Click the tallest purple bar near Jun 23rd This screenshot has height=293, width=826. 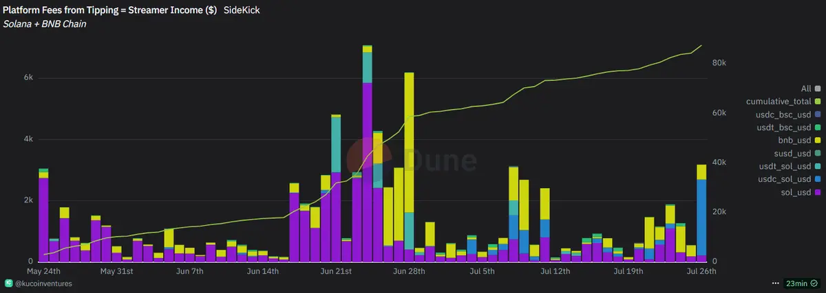tap(368, 172)
